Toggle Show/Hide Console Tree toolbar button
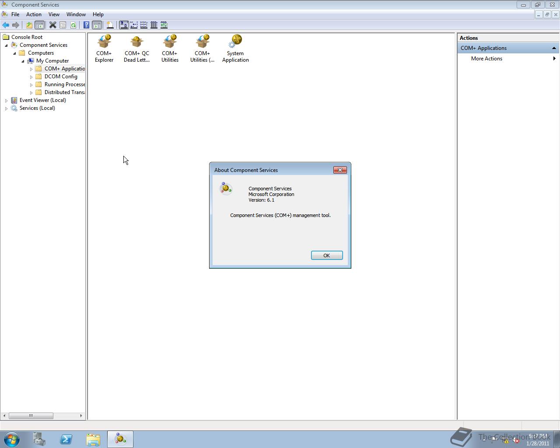The height and width of the screenshot is (448, 560). (x=39, y=25)
